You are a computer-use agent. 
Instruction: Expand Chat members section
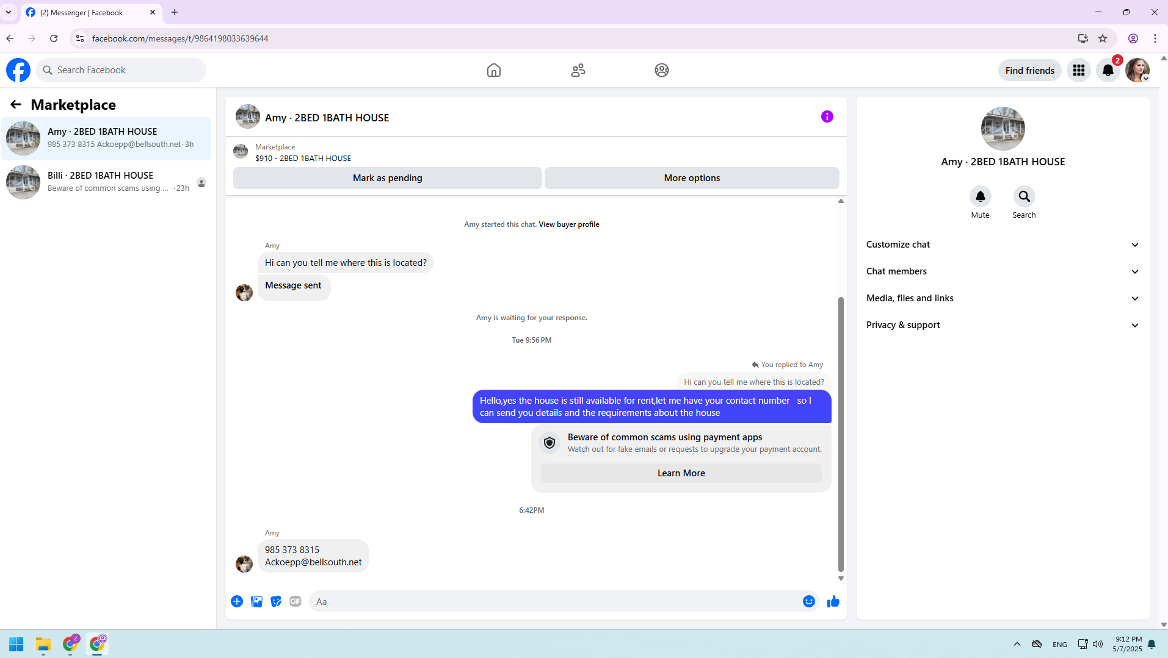pyautogui.click(x=1003, y=271)
